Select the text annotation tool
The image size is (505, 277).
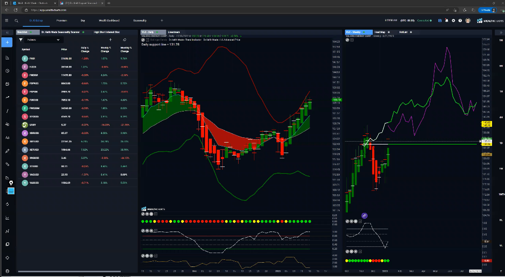point(7,137)
